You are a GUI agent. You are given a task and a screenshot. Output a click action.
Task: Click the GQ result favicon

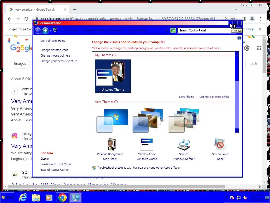(15, 175)
